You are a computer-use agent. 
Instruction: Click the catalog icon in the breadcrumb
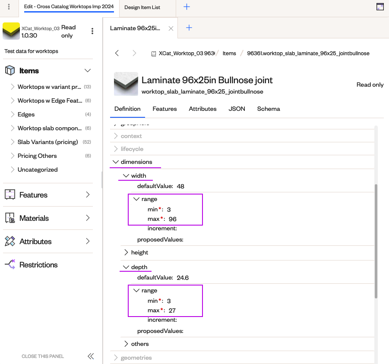point(154,53)
